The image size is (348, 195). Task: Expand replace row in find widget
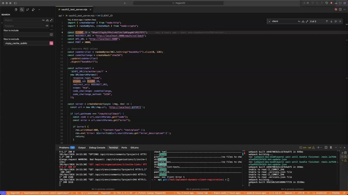pos(269,21)
